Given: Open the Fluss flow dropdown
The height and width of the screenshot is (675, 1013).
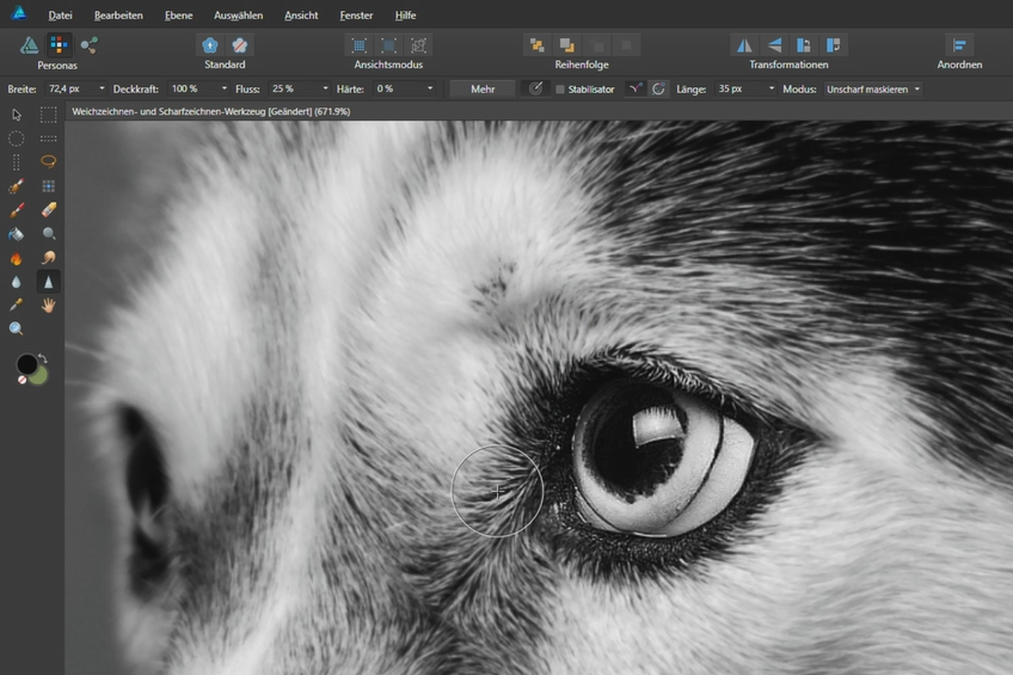Looking at the screenshot, I should [x=325, y=89].
